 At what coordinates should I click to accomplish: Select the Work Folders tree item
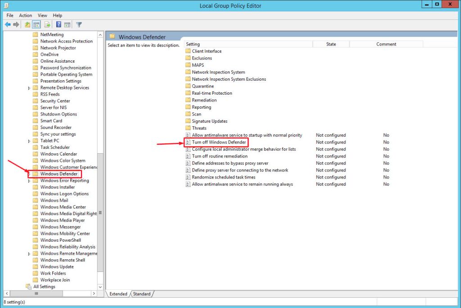tap(53, 274)
